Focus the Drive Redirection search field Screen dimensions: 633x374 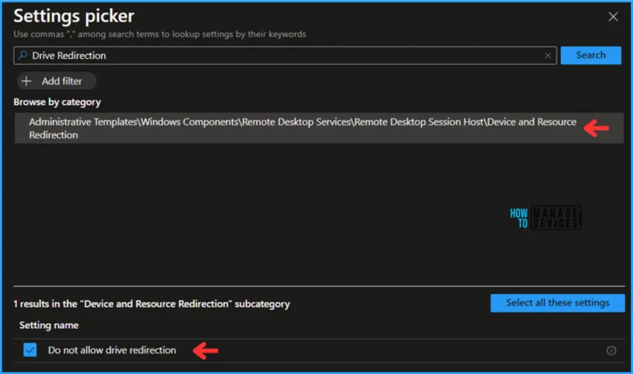[284, 56]
